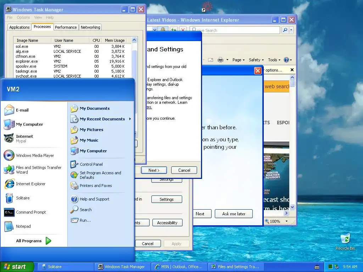
Task: Sort processes by CPU column header
Action: tap(96, 40)
